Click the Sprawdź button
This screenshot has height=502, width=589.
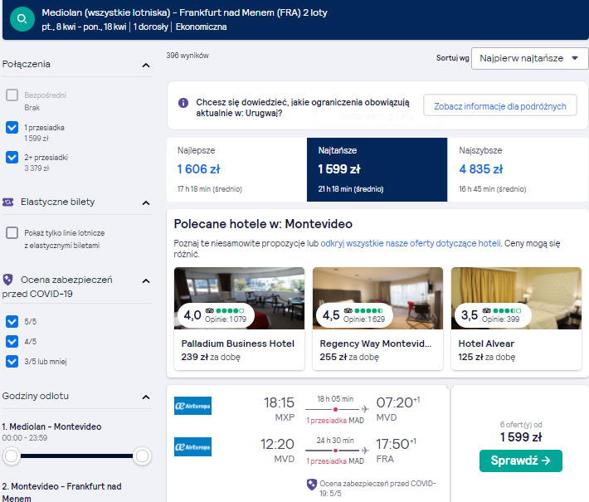click(521, 461)
